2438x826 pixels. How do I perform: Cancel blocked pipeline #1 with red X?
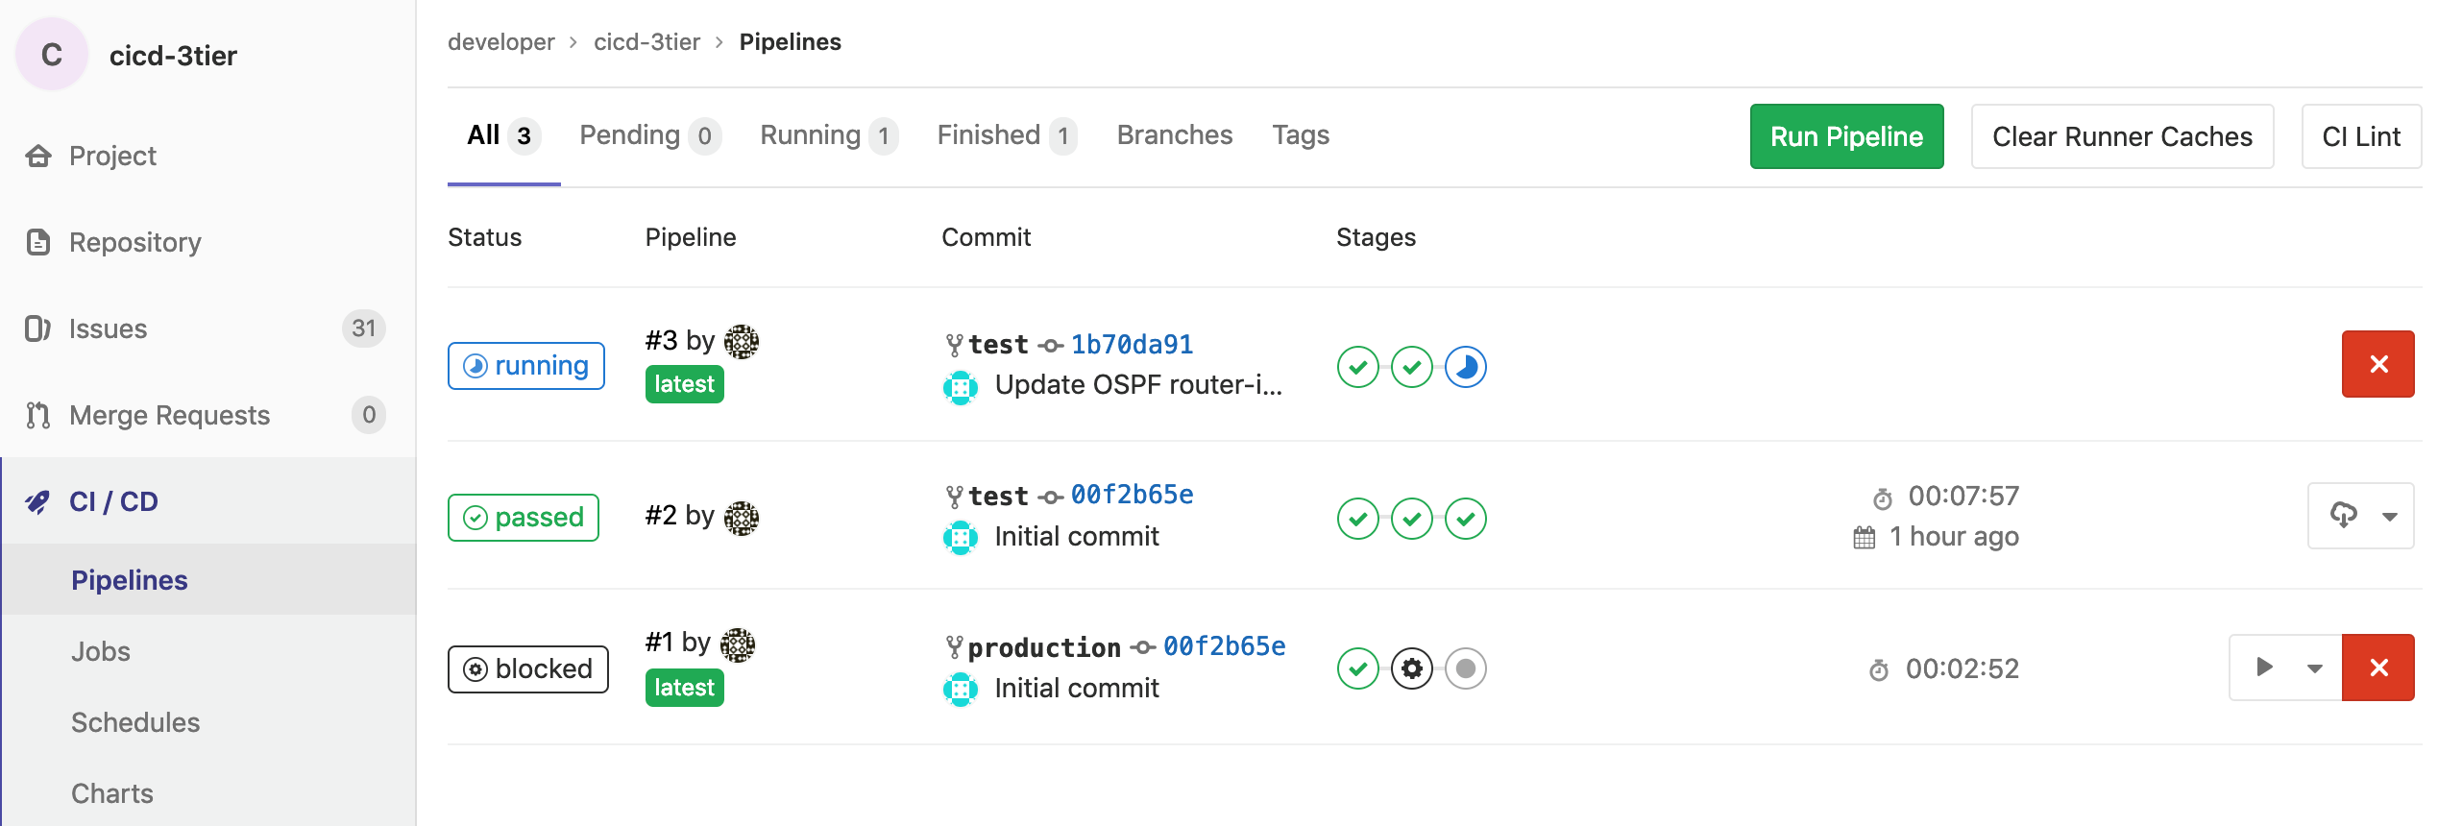[2377, 668]
